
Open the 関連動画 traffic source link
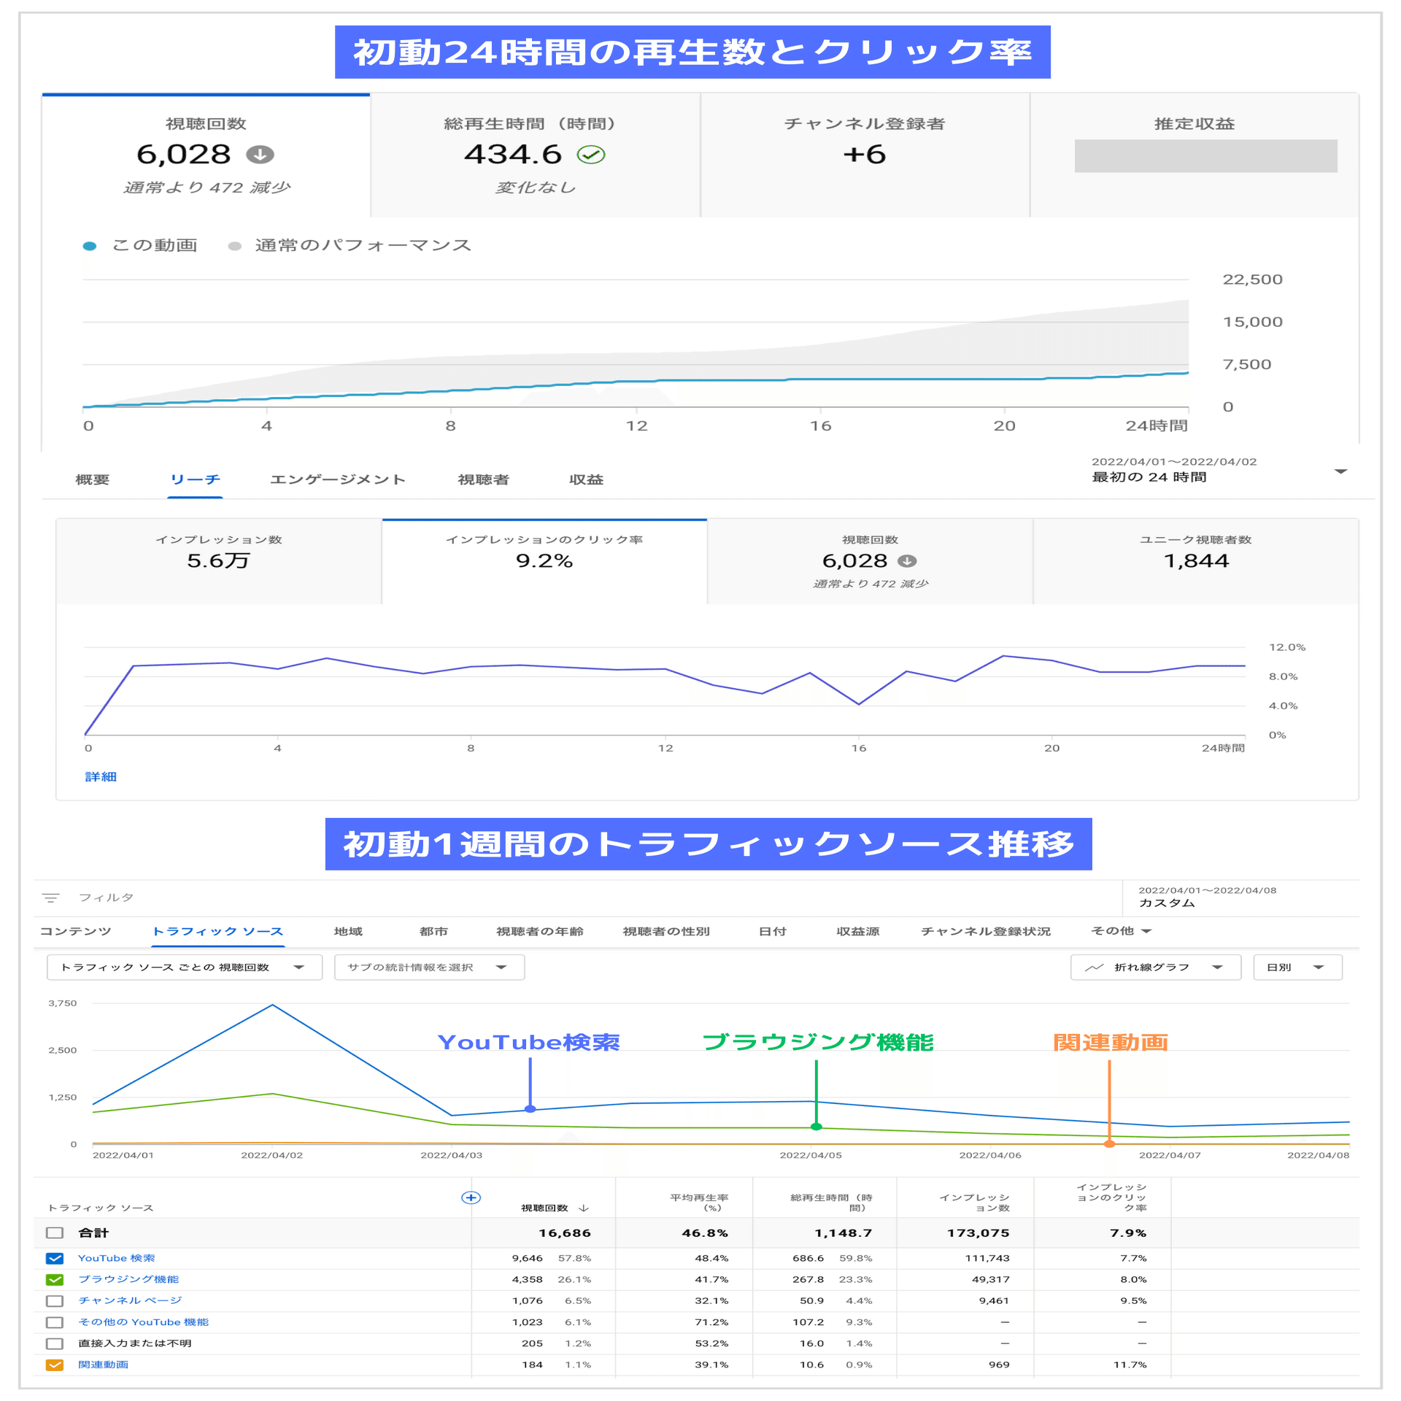[x=103, y=1365]
